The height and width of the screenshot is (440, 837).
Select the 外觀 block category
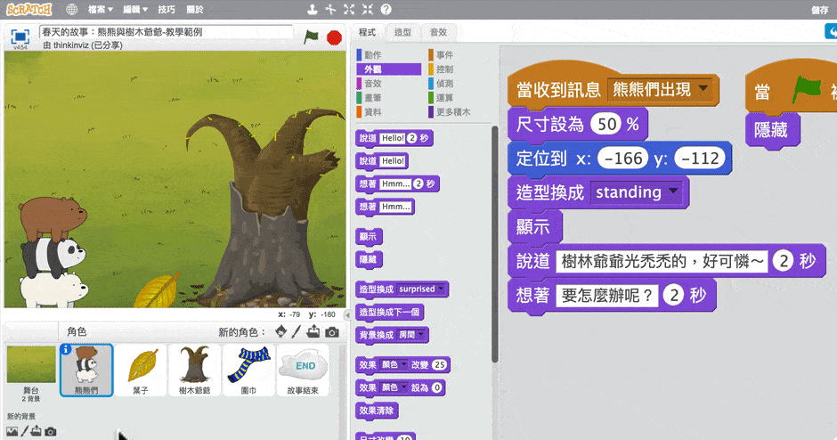[388, 69]
